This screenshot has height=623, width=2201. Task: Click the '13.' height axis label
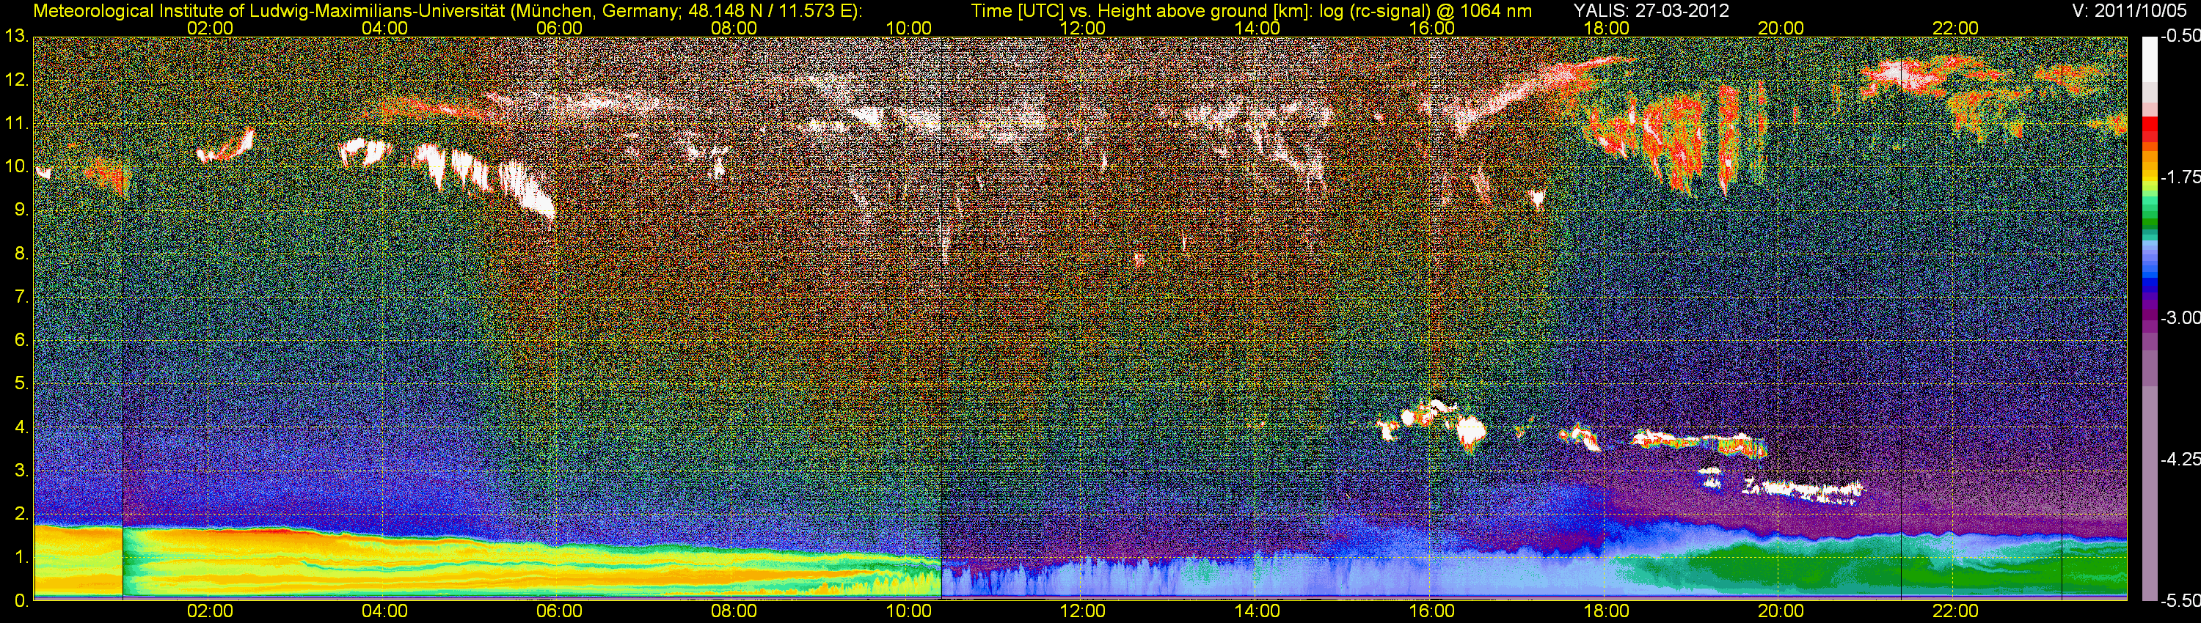point(17,37)
